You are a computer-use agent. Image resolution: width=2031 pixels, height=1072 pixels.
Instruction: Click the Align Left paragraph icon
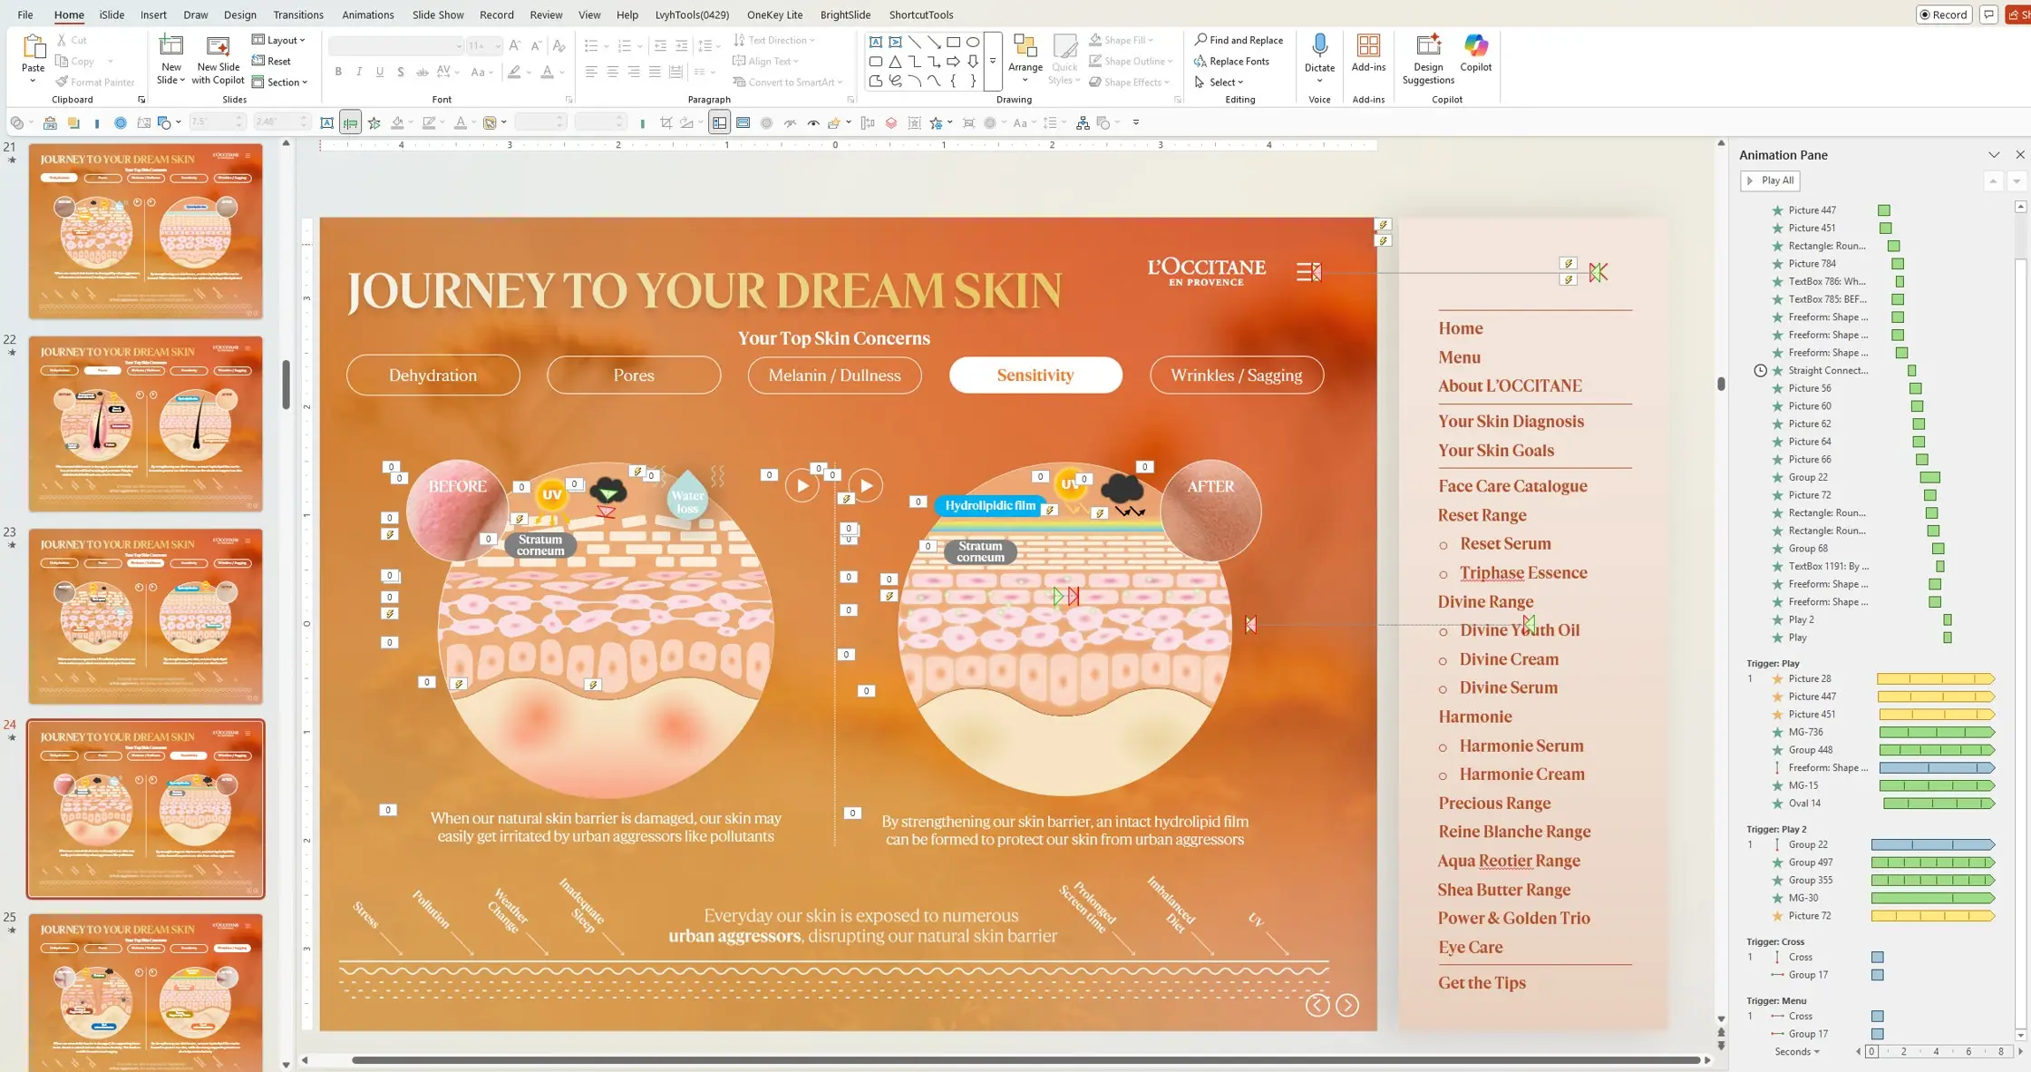point(591,72)
